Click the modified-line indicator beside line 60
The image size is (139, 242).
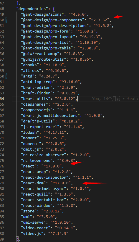pos(6,76)
